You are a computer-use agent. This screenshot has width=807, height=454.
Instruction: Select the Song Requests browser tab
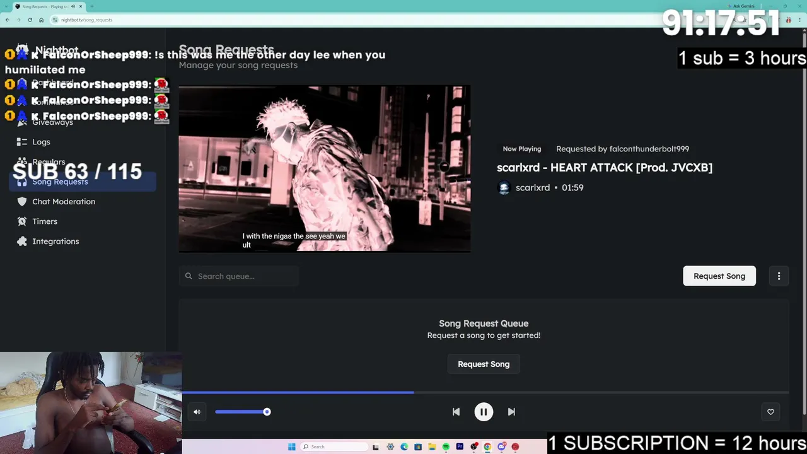(49, 6)
